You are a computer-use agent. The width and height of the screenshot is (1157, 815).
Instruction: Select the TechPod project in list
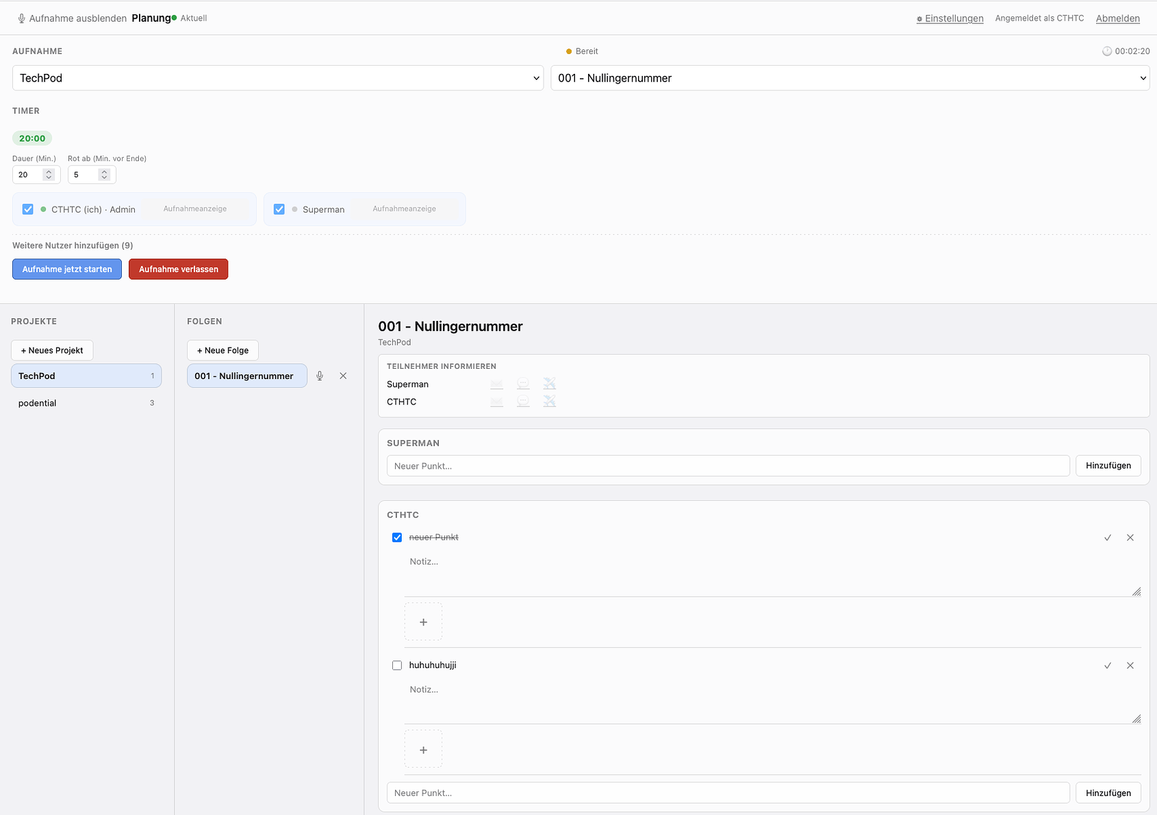click(86, 376)
